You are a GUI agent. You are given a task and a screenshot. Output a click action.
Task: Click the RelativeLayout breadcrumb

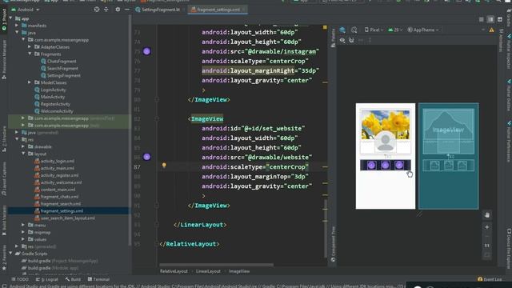pos(174,271)
